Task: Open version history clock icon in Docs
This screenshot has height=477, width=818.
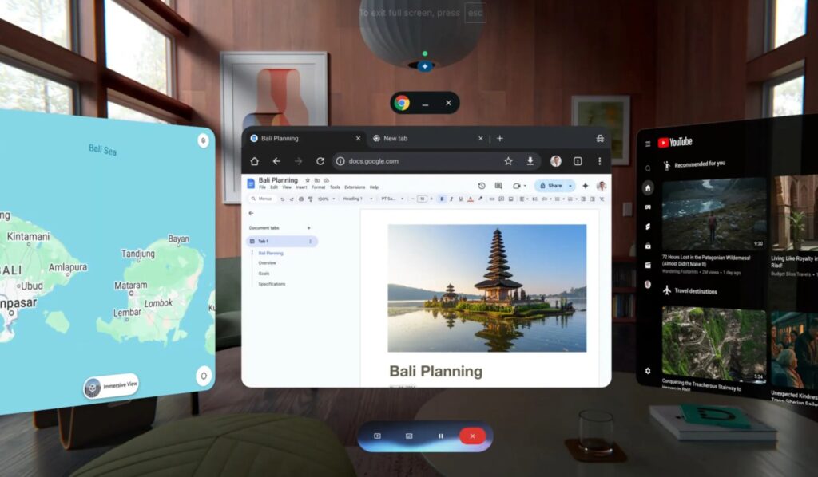Action: (481, 186)
